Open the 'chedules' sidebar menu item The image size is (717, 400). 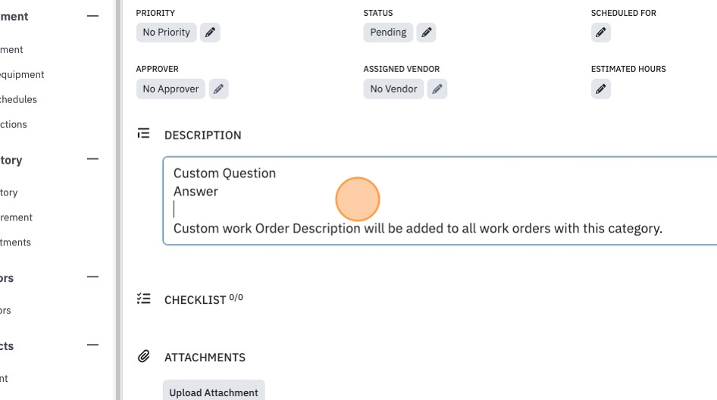pos(18,99)
